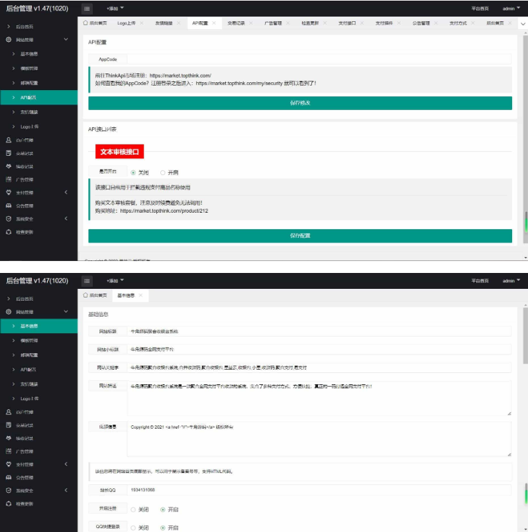Screen dimensions: 528x532
Task: Expand the 系统安全 submenu on the API配置 page sidebar
Action: click(x=66, y=219)
